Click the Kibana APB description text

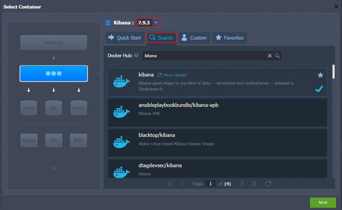(149, 113)
